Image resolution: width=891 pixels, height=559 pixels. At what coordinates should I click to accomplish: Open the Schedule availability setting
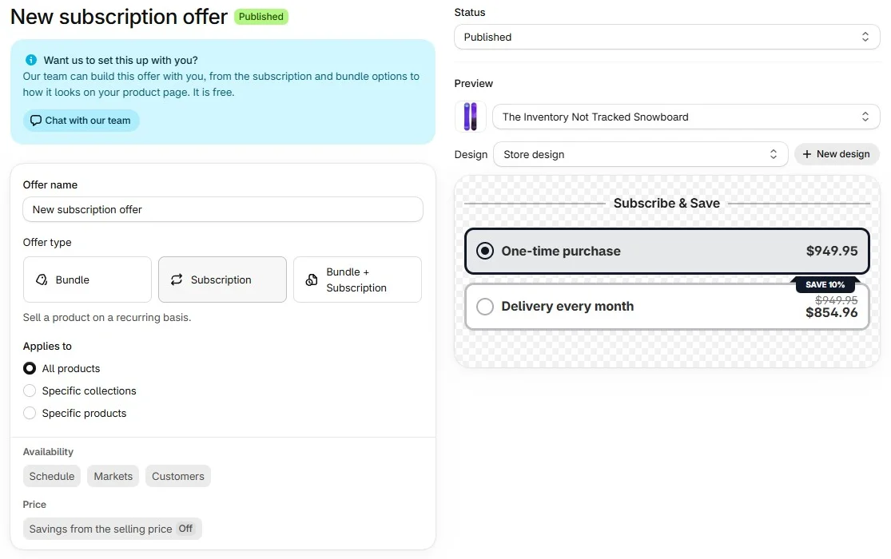pyautogui.click(x=52, y=476)
